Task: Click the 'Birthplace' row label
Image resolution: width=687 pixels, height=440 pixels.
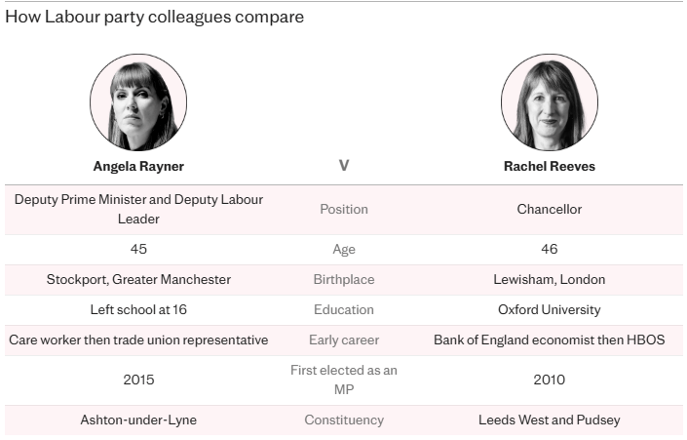Action: click(x=344, y=279)
